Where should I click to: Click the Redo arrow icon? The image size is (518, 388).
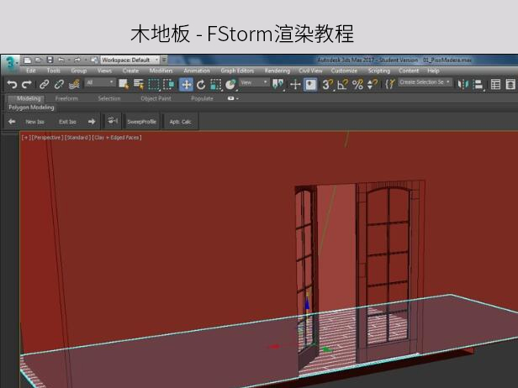tap(26, 84)
